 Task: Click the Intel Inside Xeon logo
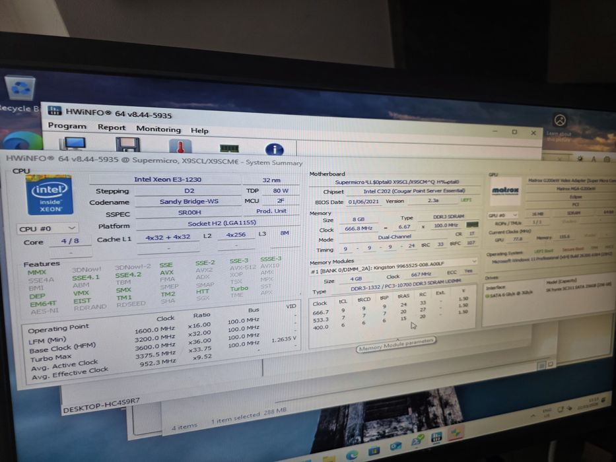coord(50,195)
